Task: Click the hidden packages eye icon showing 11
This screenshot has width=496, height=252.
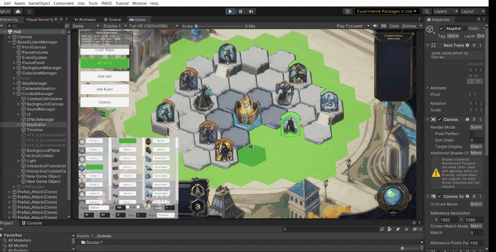Action: (x=417, y=229)
